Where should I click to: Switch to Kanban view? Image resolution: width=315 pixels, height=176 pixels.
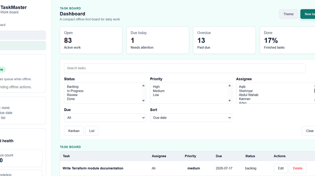point(74,131)
